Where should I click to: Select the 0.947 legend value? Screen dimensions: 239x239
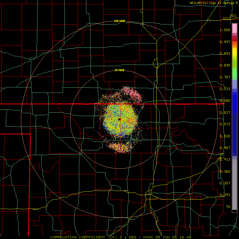coord(225,42)
